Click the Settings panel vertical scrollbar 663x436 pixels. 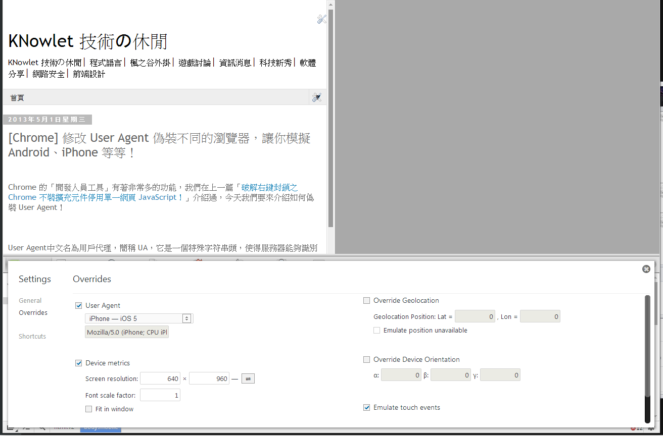click(x=648, y=359)
